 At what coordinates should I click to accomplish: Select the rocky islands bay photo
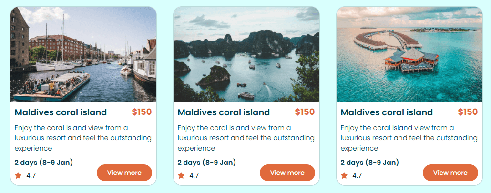tap(246, 54)
